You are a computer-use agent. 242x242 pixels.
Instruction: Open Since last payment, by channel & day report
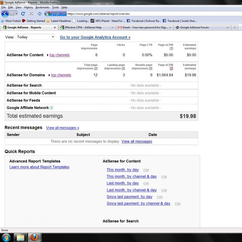138,203
